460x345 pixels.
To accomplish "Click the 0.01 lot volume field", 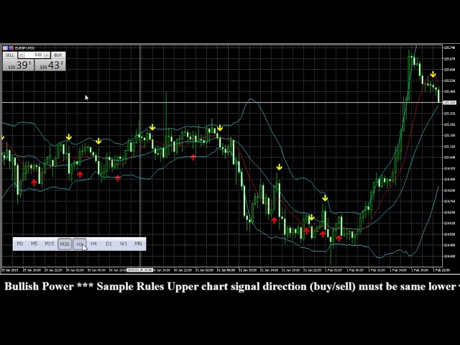I will coord(34,55).
